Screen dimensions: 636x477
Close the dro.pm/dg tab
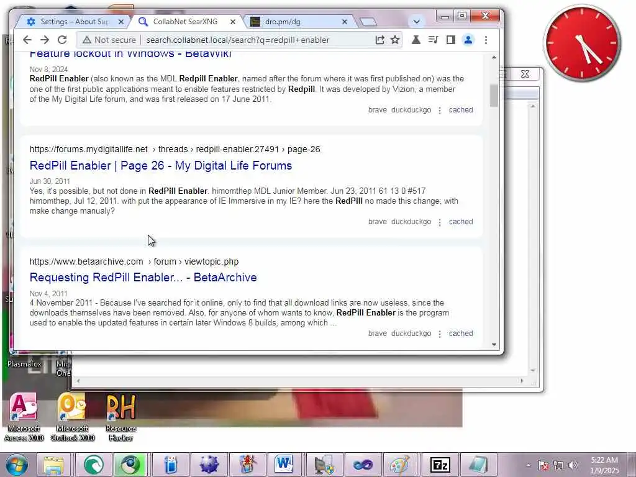(x=344, y=22)
